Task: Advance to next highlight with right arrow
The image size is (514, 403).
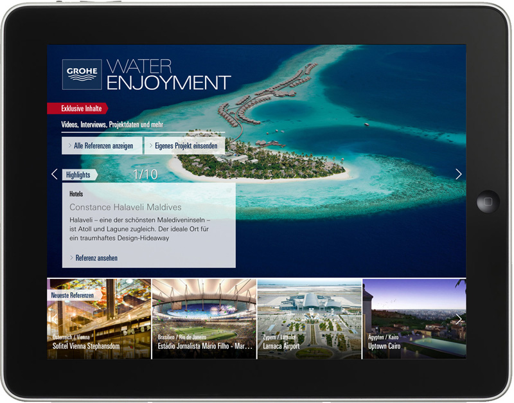Action: click(x=458, y=174)
